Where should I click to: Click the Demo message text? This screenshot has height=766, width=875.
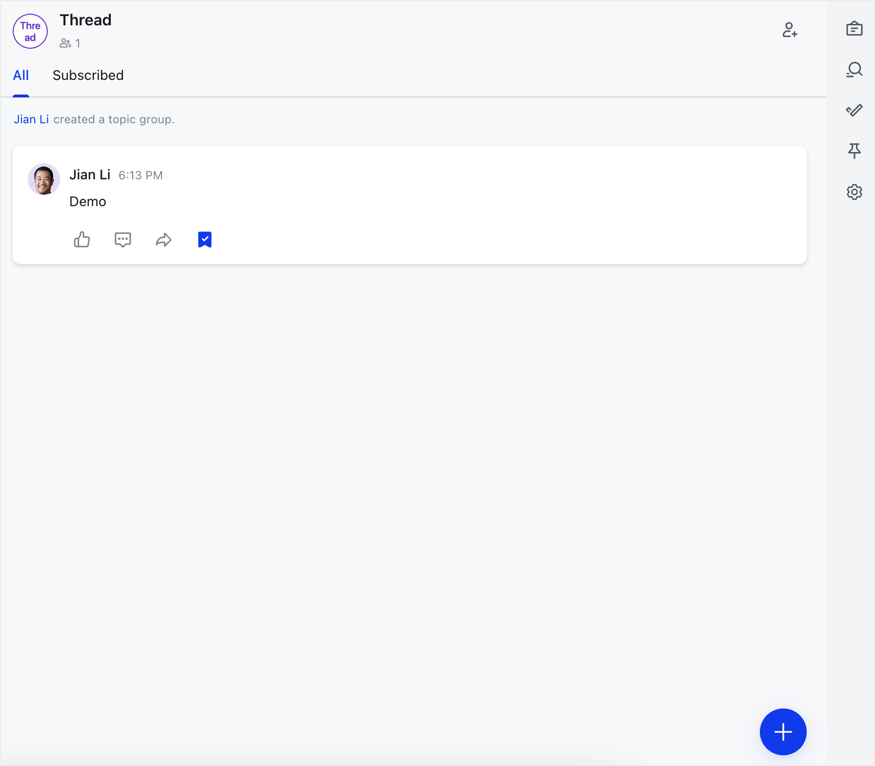[x=88, y=202]
